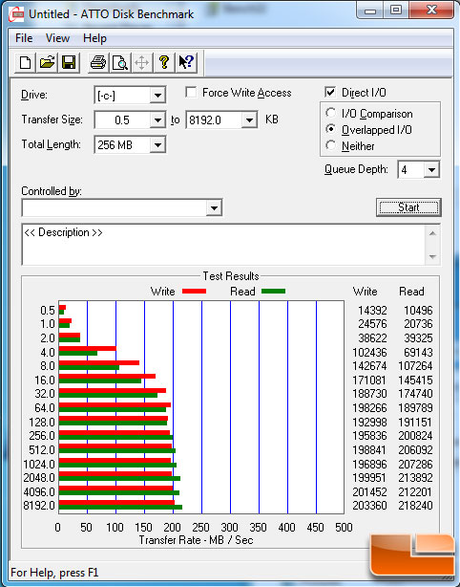Click the Description scrollbar down arrow

click(432, 257)
